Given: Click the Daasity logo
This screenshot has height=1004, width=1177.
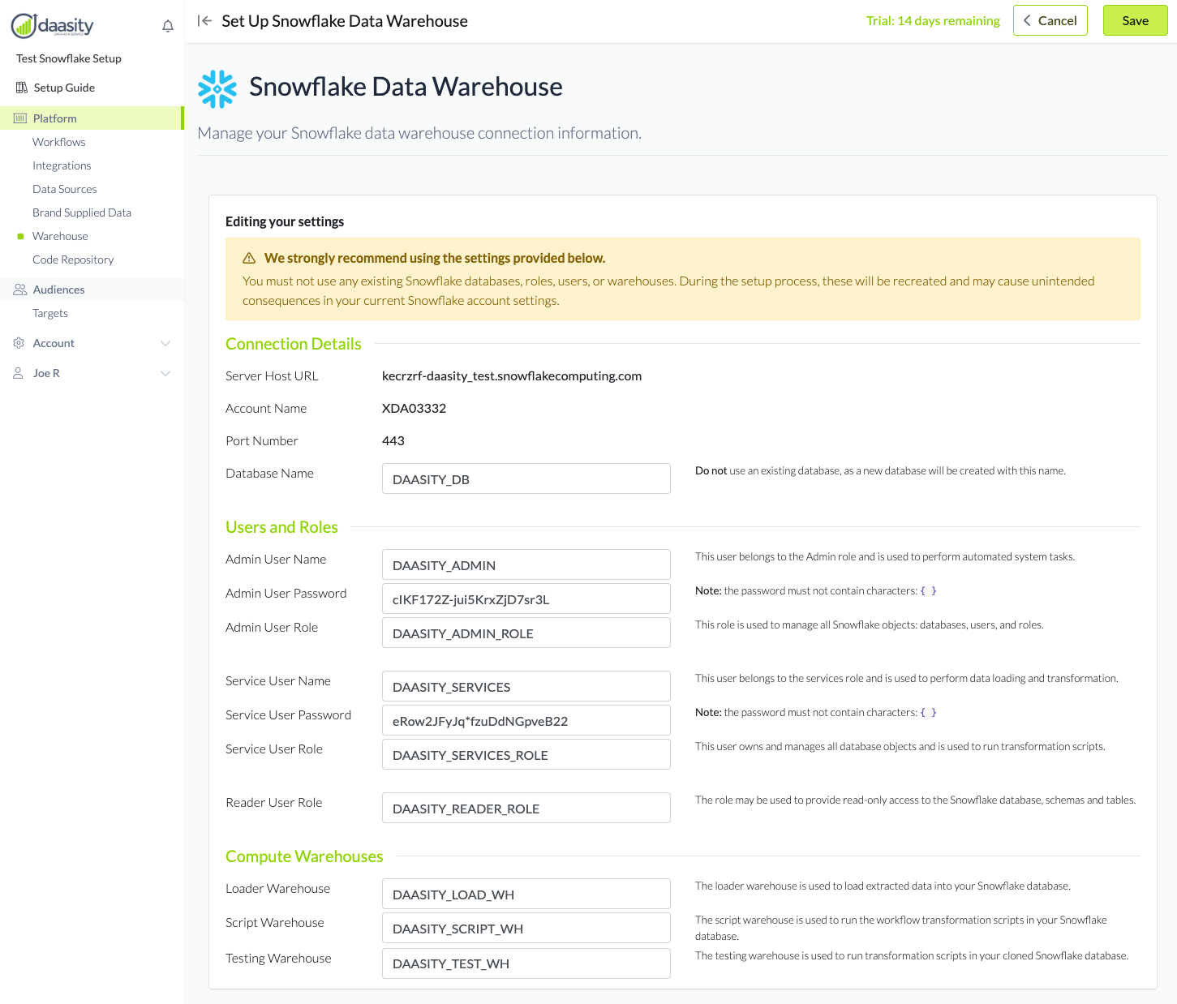Looking at the screenshot, I should pos(53,26).
